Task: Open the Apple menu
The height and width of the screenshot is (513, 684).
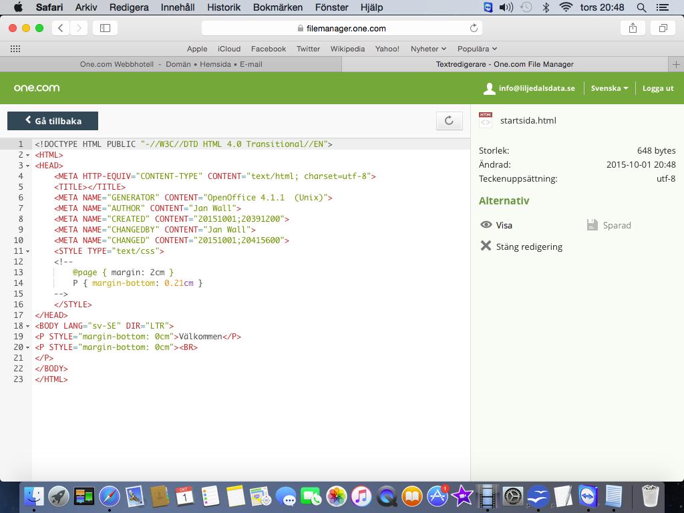Action: [x=19, y=7]
